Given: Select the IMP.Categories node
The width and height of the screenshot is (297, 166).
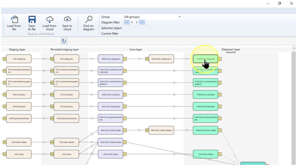Looking at the screenshot, I should 19,59.
